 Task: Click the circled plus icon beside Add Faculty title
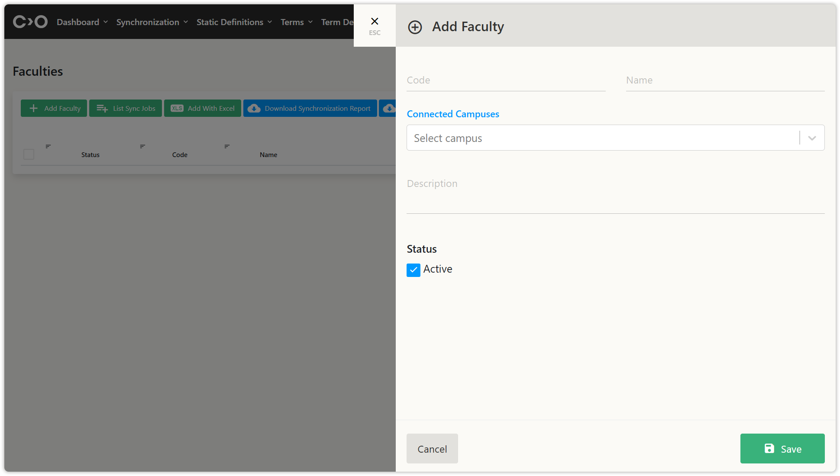415,27
